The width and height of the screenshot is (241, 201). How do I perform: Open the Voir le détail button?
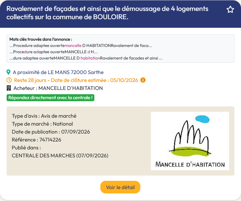[x=120, y=187]
